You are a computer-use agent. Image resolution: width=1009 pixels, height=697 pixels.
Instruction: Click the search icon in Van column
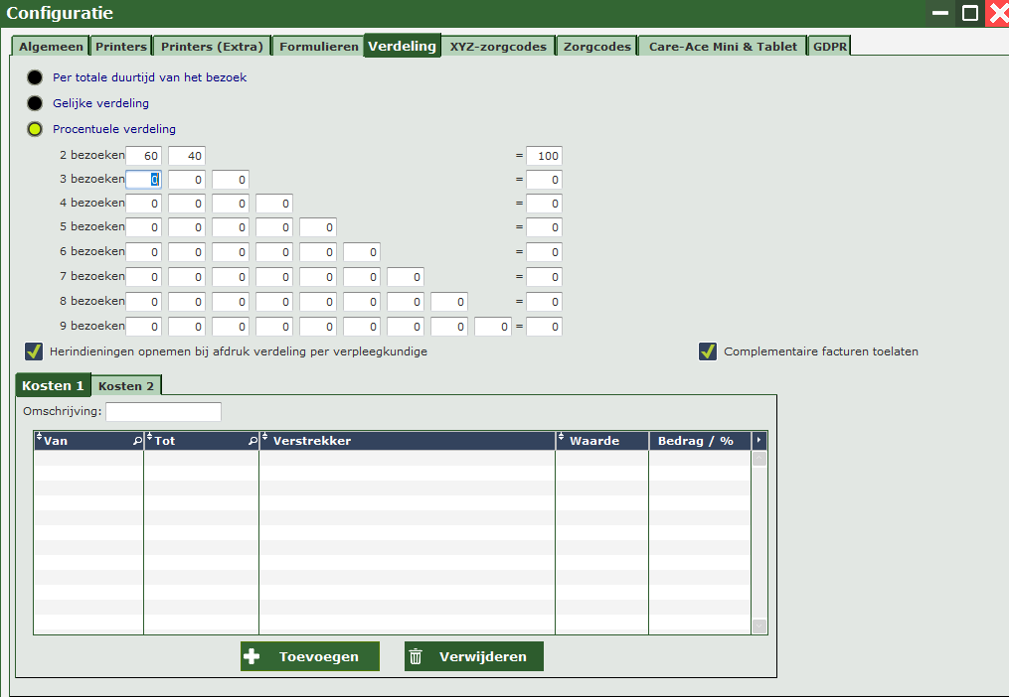137,441
